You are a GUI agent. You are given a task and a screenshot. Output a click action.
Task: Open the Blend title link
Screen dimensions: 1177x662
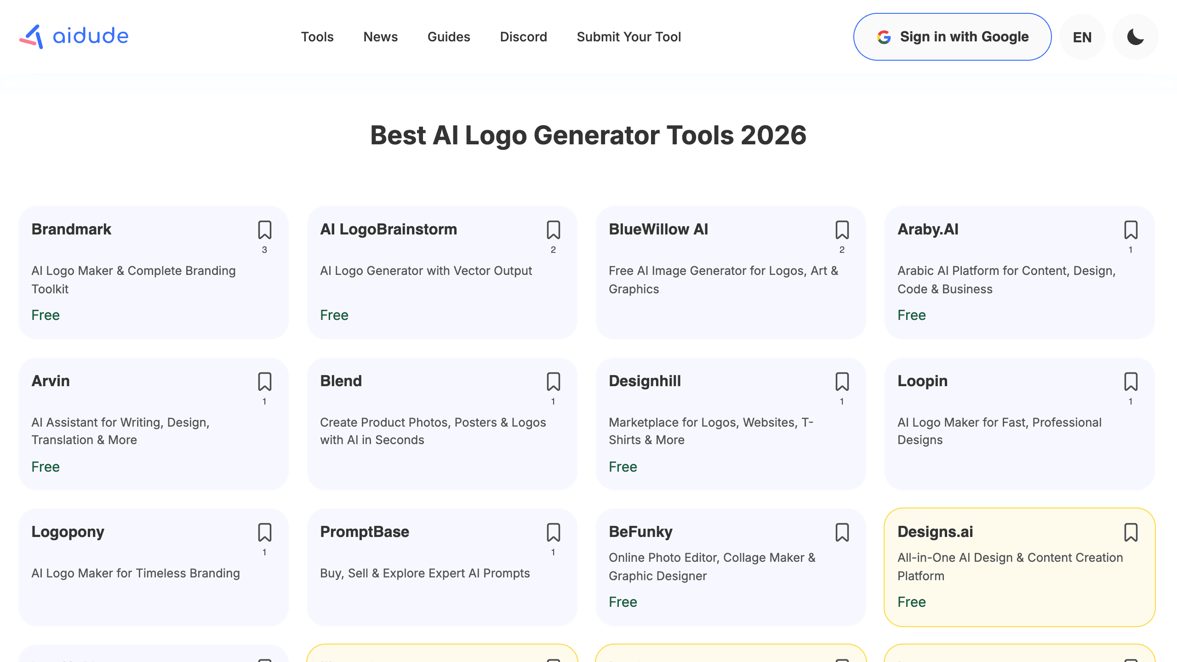point(341,381)
